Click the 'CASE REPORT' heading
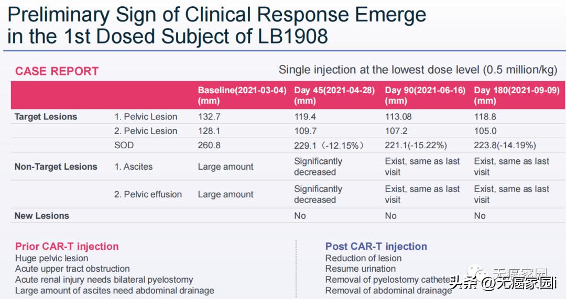 pyautogui.click(x=57, y=72)
